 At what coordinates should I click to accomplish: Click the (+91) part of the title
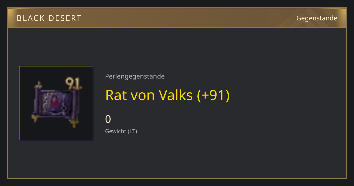pos(213,95)
